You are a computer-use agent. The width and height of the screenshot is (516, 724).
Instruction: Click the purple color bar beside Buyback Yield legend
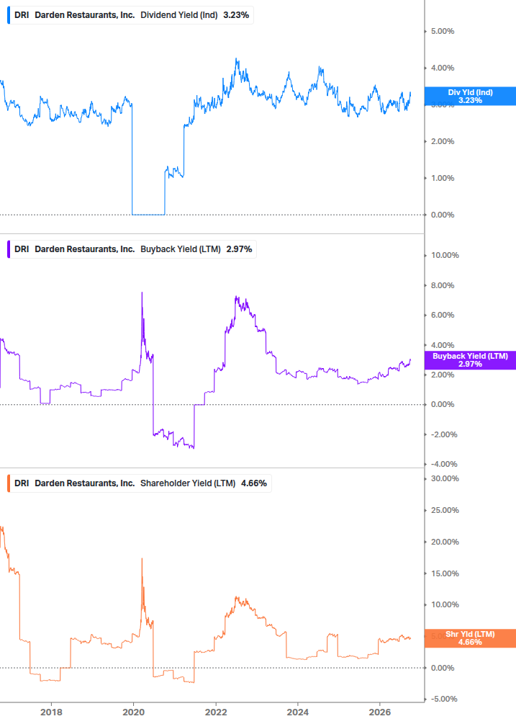click(9, 249)
